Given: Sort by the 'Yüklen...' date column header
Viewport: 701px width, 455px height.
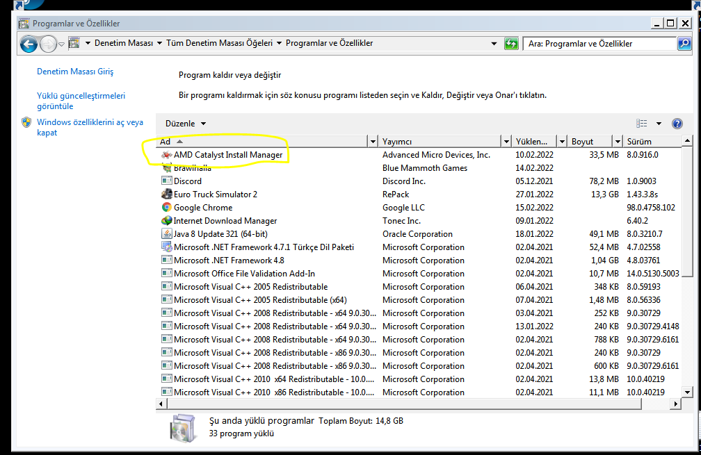Looking at the screenshot, I should (534, 142).
